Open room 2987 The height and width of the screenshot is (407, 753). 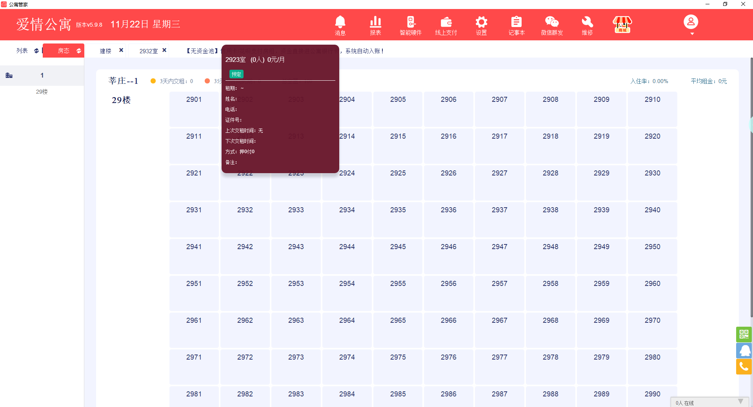coord(500,396)
